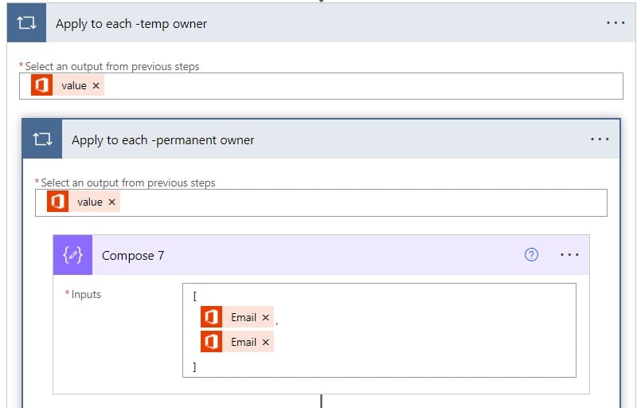Open the Compose 7 ellipsis menu
This screenshot has width=637, height=408.
coord(569,255)
